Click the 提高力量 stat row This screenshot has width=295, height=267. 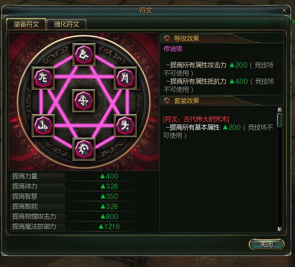point(72,176)
